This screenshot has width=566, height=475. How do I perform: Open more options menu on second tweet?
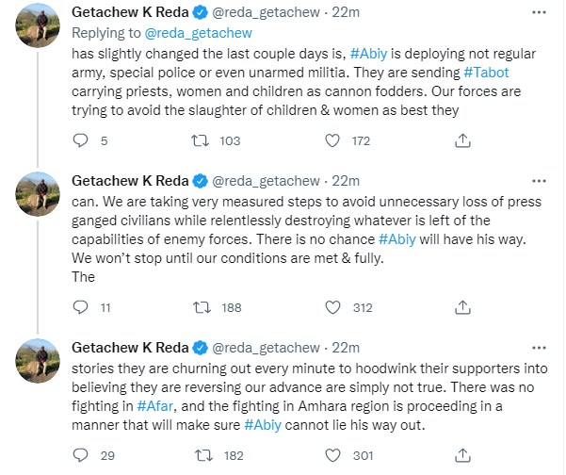pyautogui.click(x=536, y=180)
